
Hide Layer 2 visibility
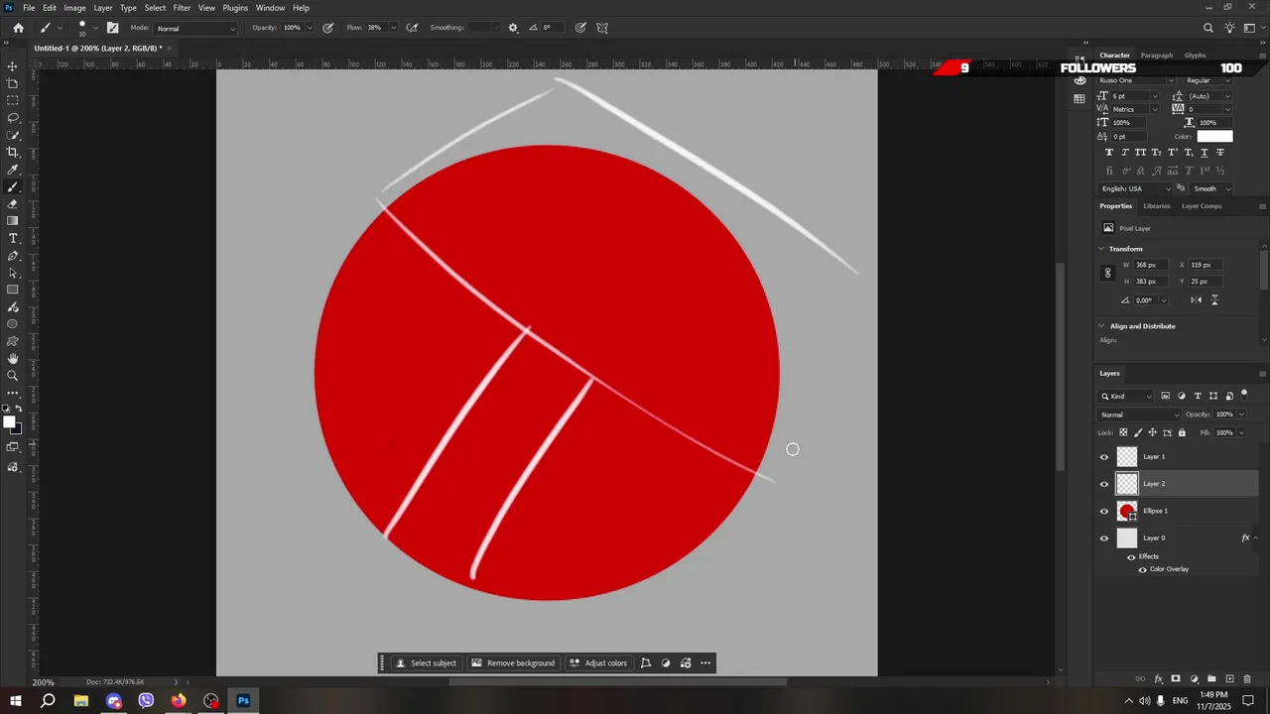tap(1104, 484)
